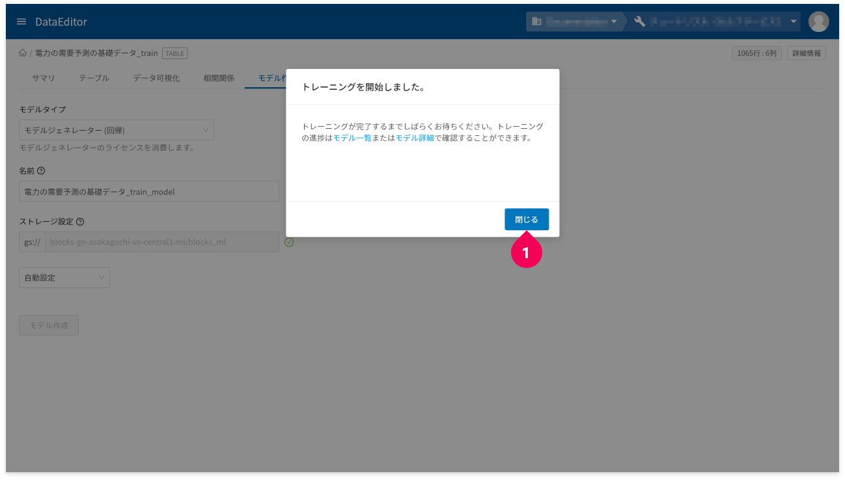Click the TABLE badge in breadcrumb
845x480 pixels.
coord(174,53)
